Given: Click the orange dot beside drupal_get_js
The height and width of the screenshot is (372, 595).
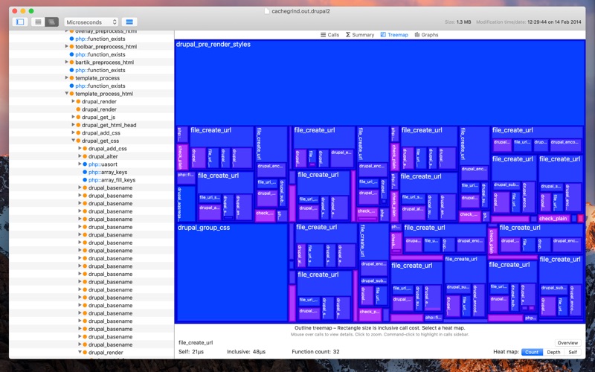Looking at the screenshot, I should click(x=78, y=118).
